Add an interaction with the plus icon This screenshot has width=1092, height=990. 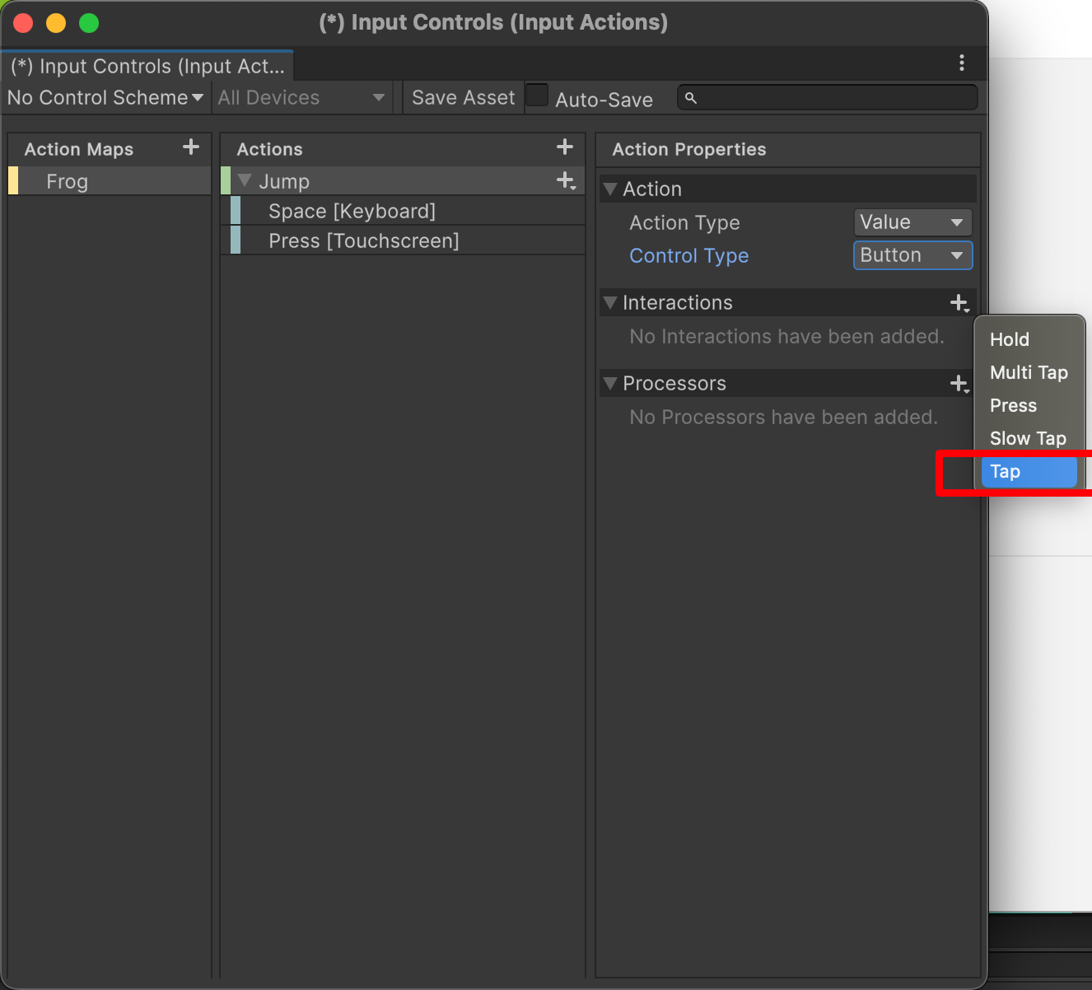(x=959, y=303)
